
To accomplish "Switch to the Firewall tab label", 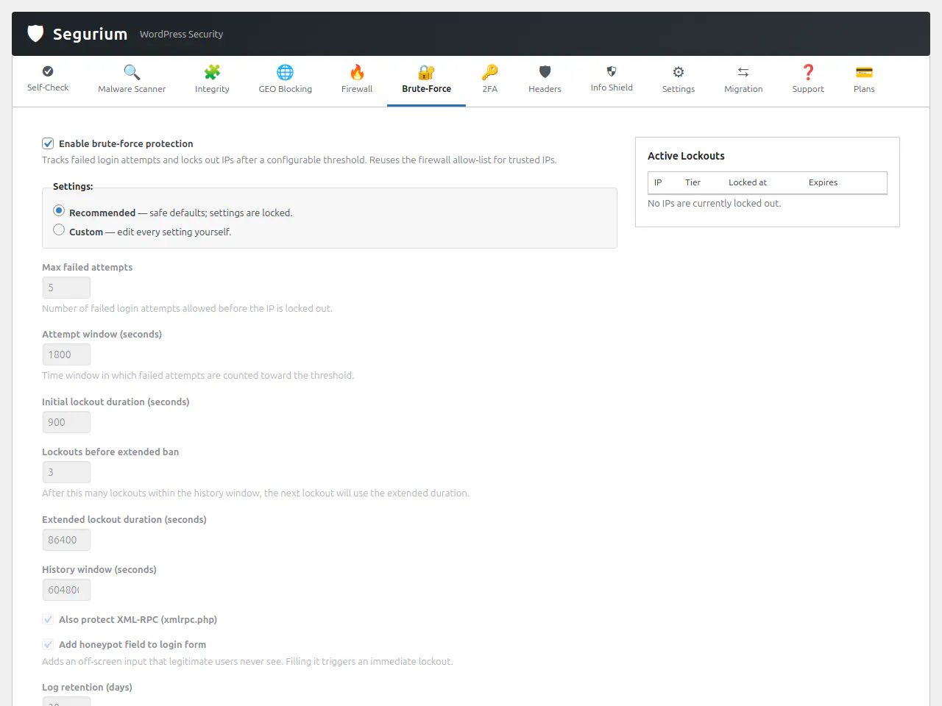I will 357,89.
